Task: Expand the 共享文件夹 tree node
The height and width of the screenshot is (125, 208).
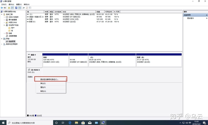Action: [4, 22]
